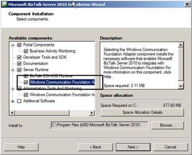Viewport: 192px width, 155px height.
Task: Click the Browse button
Action: pos(168,125)
